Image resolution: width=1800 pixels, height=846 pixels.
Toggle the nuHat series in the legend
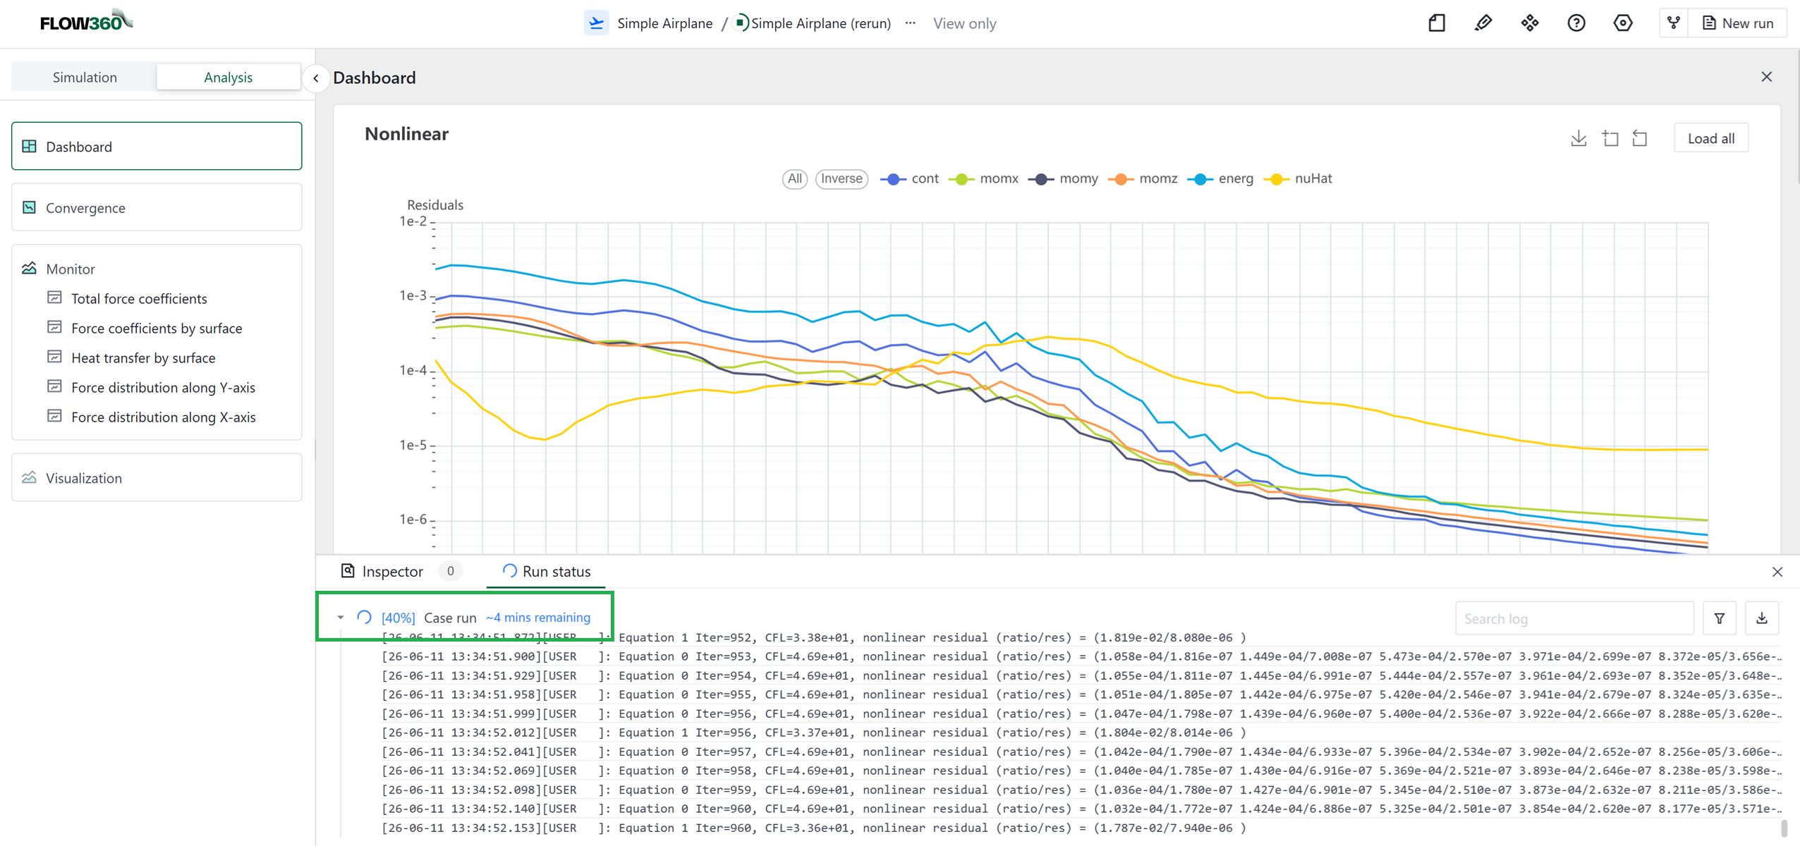coord(1299,178)
